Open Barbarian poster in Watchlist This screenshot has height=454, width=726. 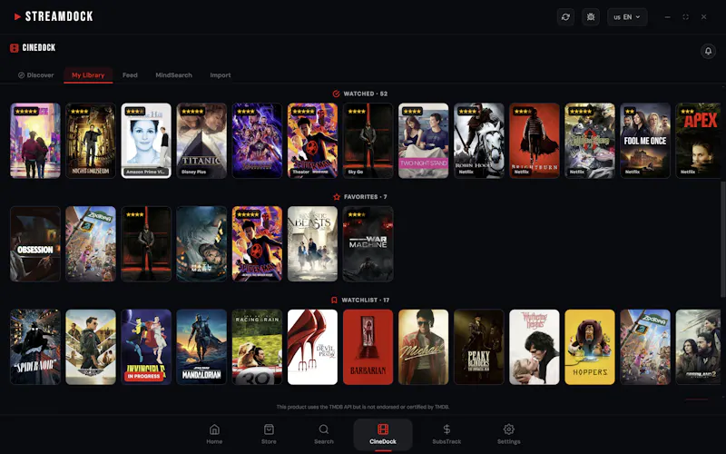point(368,347)
